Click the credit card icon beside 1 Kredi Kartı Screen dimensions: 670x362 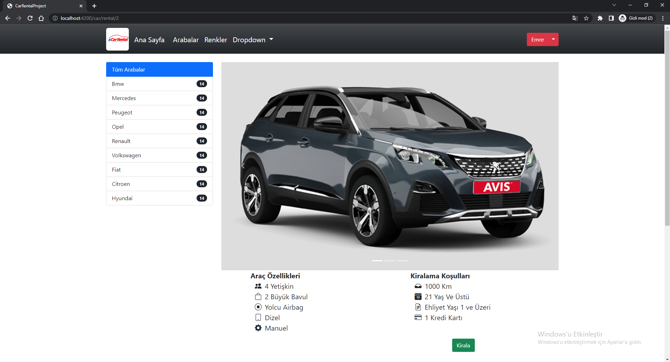point(418,317)
